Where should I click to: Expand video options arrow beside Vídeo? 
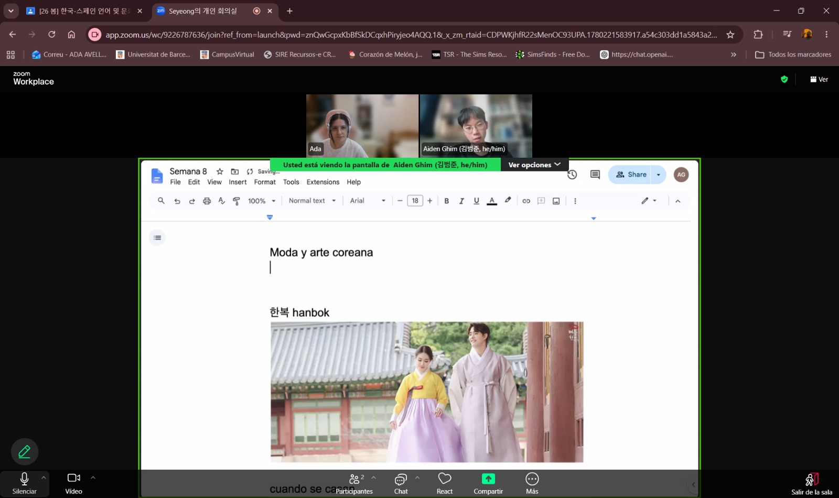pos(93,478)
